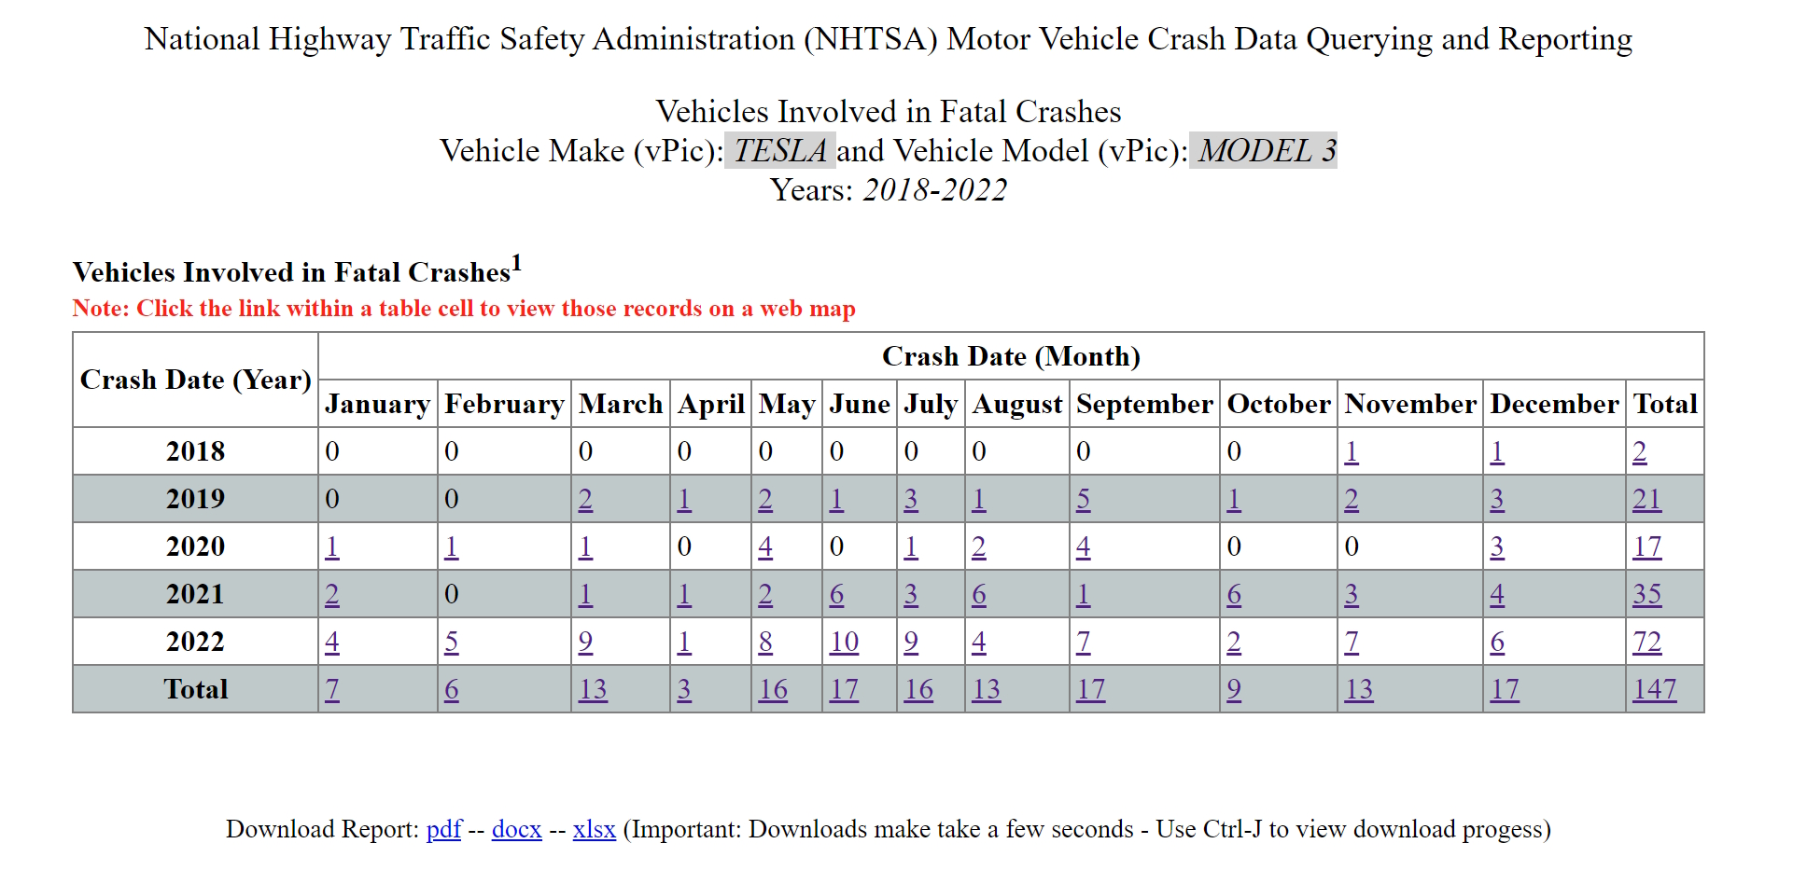This screenshot has height=871, width=1807.
Task: Open the 2021 November crash count link
Action: [x=1351, y=594]
